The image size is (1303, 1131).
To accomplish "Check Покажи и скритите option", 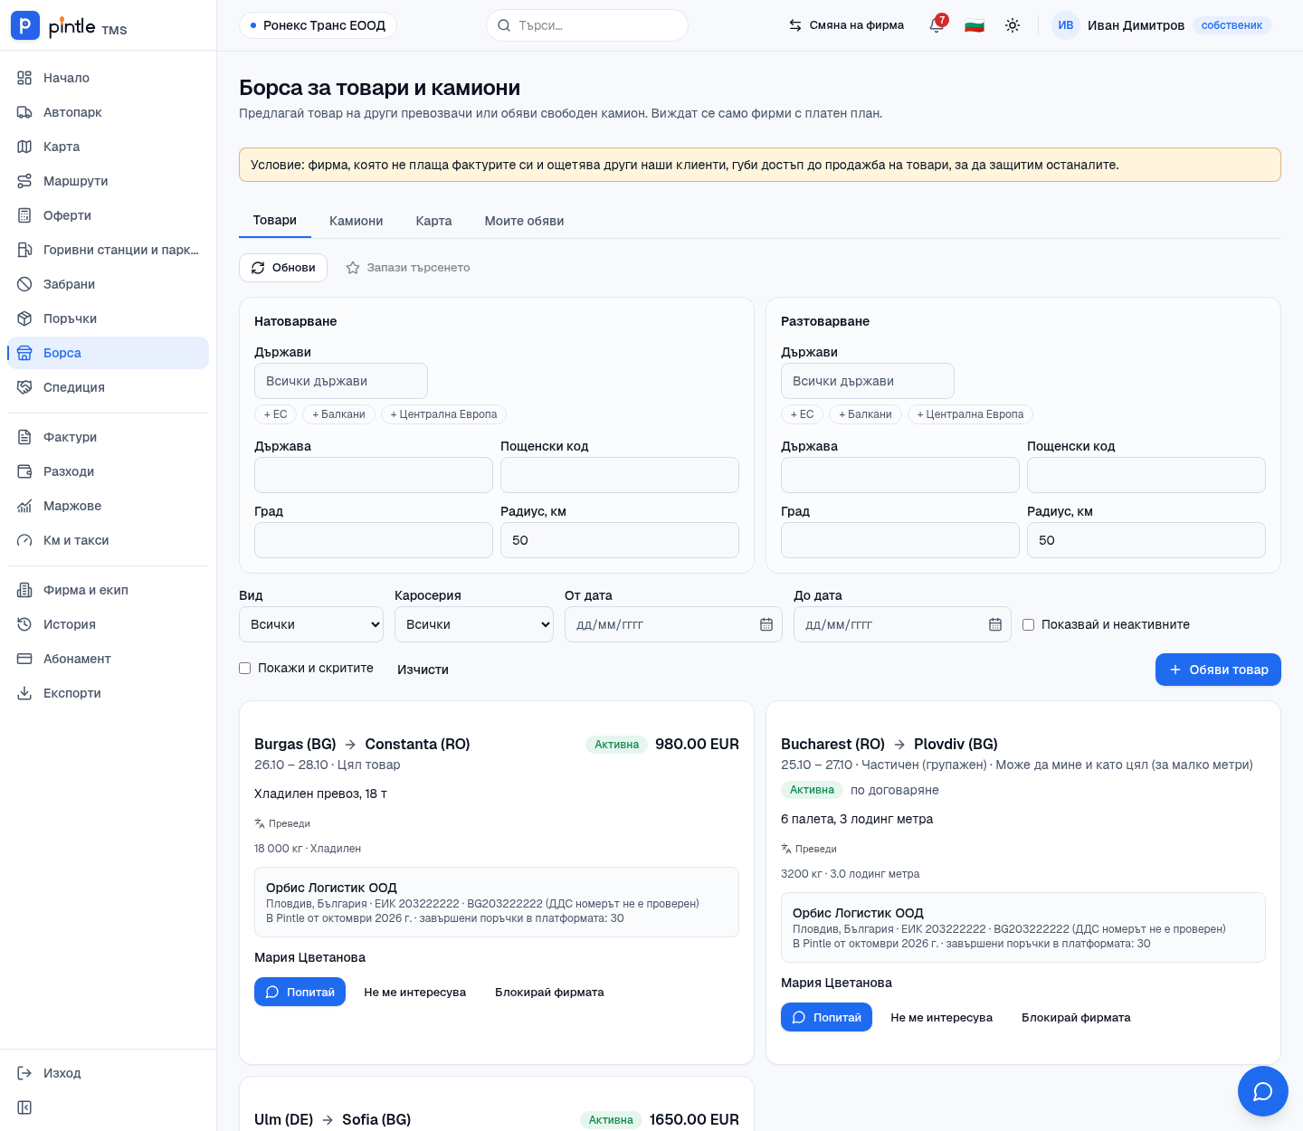I will coord(244,668).
